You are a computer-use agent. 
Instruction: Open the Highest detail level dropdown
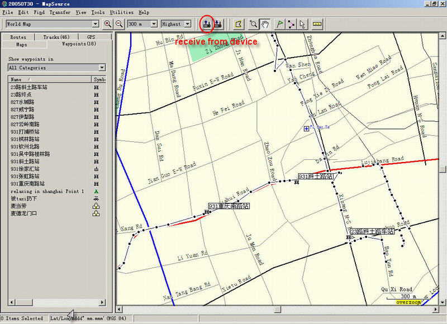coord(188,24)
